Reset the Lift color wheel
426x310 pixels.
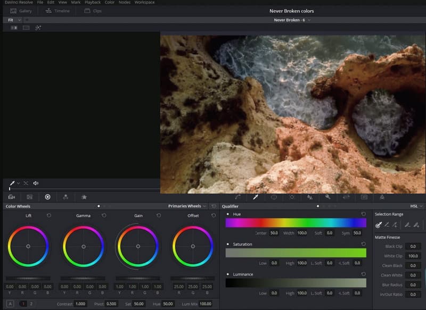pos(49,215)
